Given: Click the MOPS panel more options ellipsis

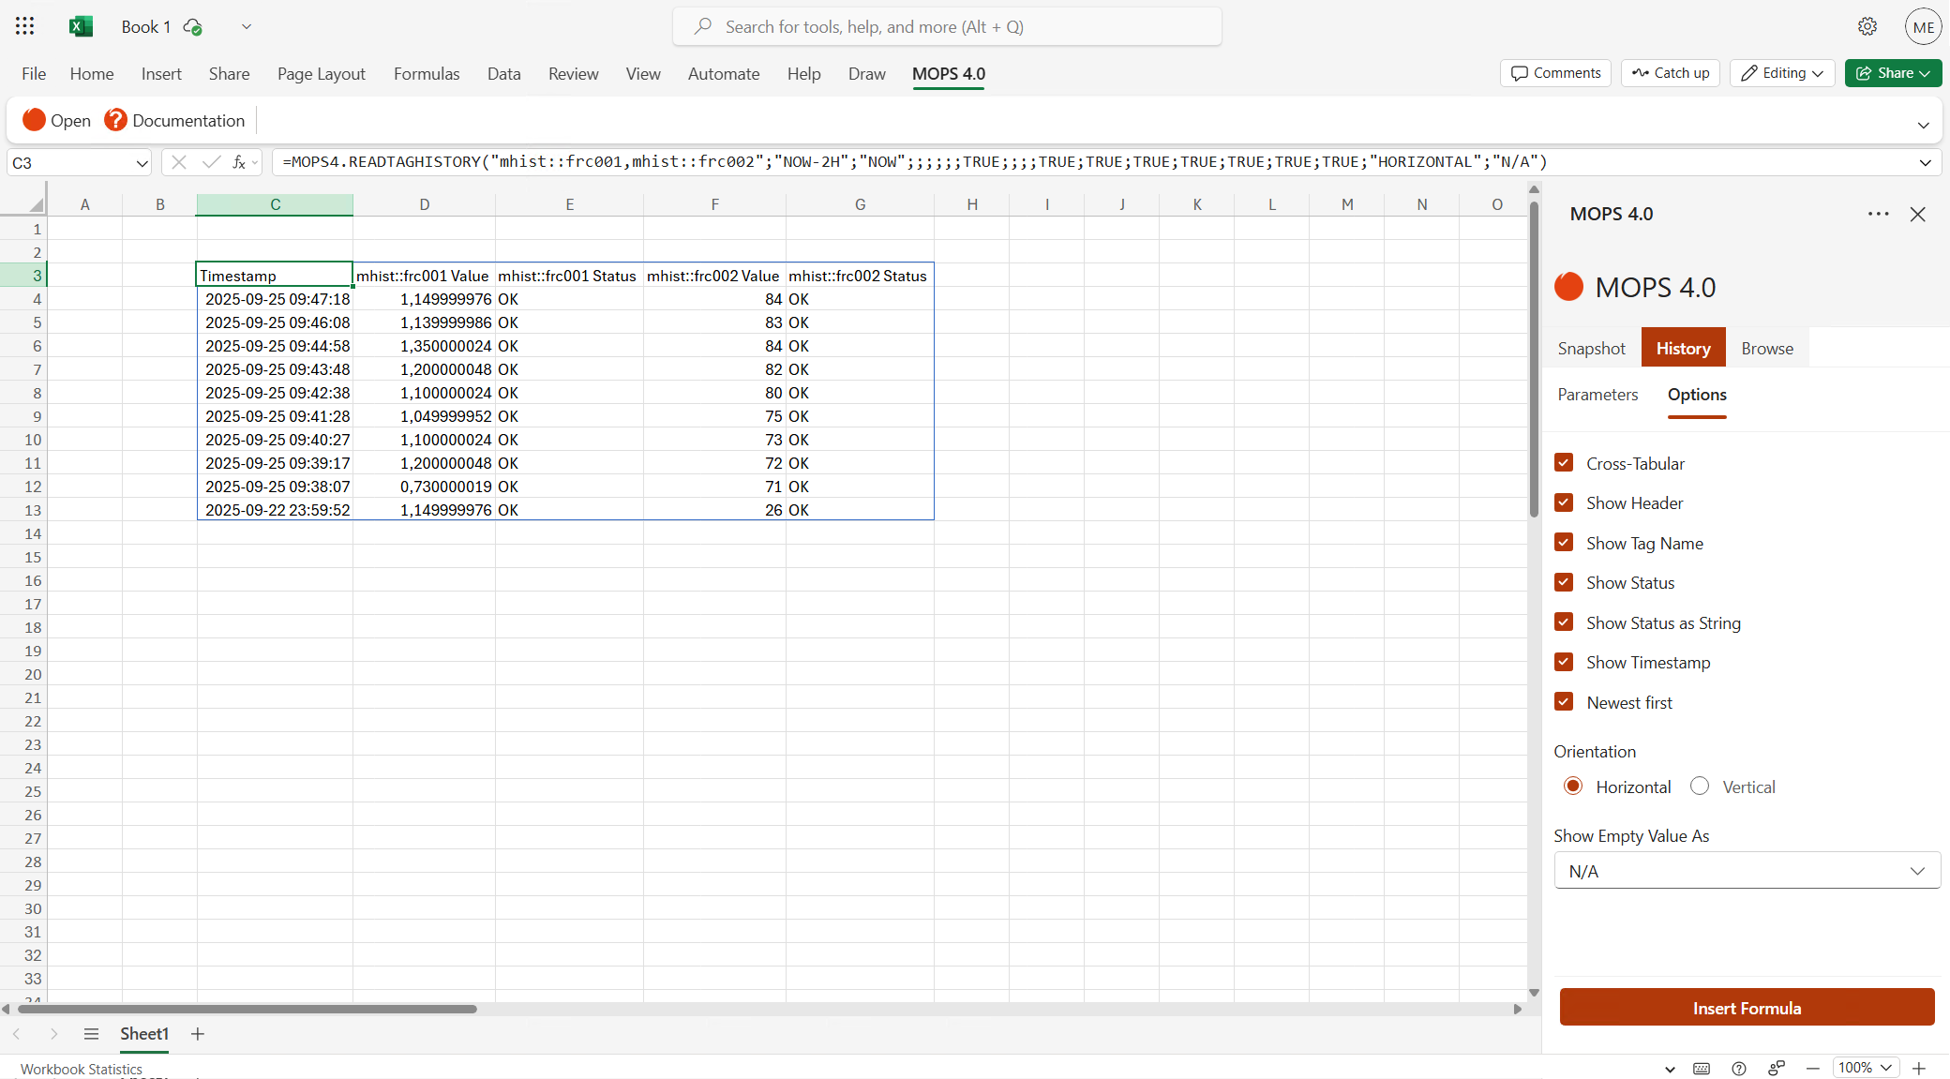Looking at the screenshot, I should coord(1878,214).
